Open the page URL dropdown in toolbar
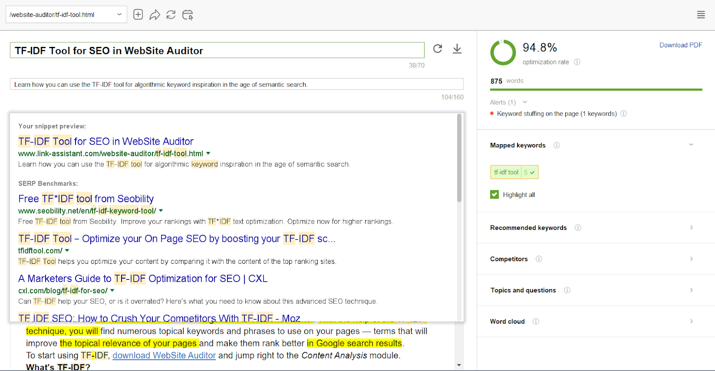 click(119, 14)
